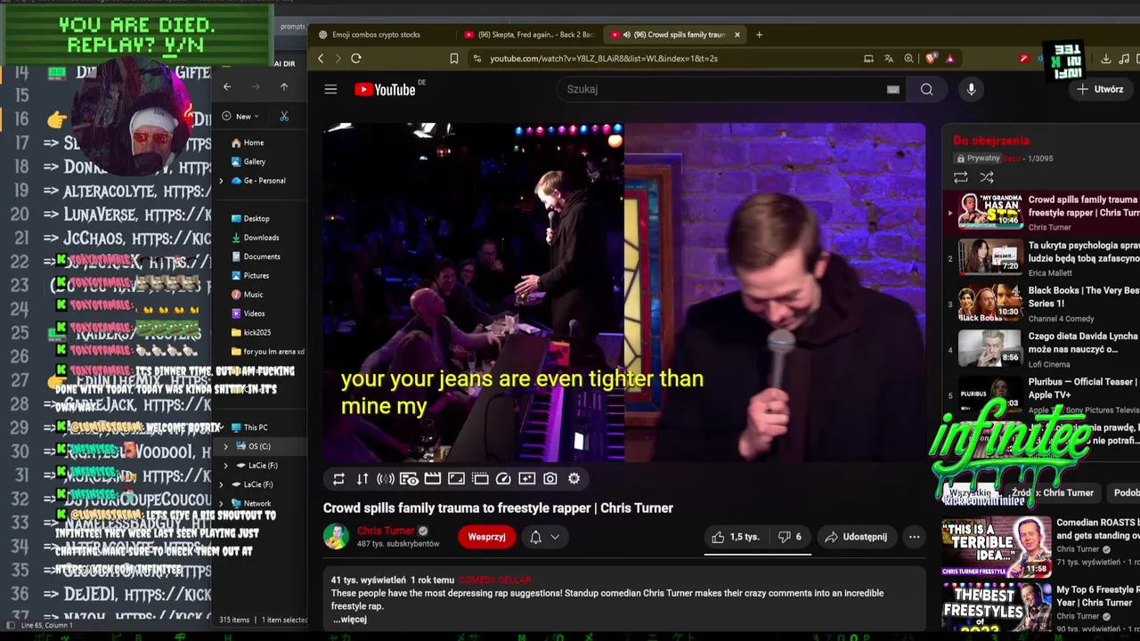This screenshot has width=1140, height=641.
Task: Open the notification bell dropdown for Chris Turner
Action: pos(544,537)
